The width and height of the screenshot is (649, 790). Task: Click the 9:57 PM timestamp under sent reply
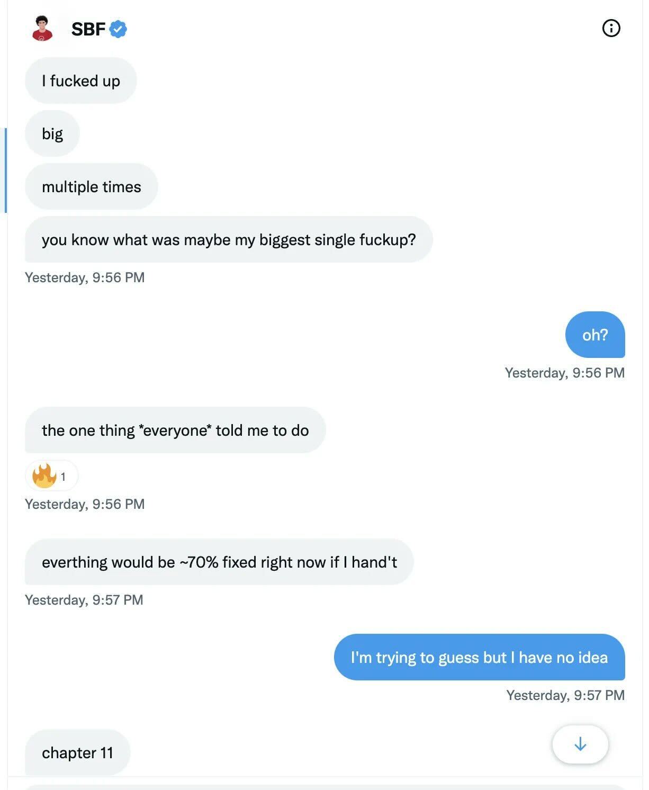click(x=565, y=695)
